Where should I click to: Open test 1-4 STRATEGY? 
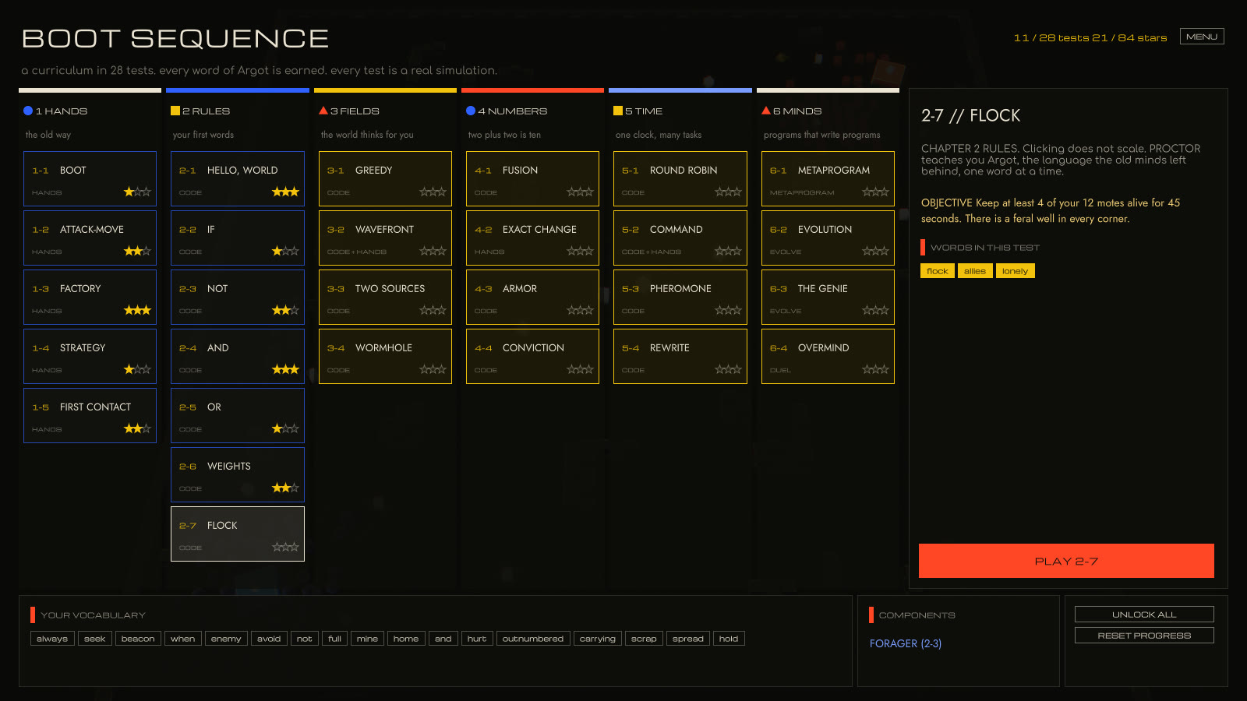90,356
